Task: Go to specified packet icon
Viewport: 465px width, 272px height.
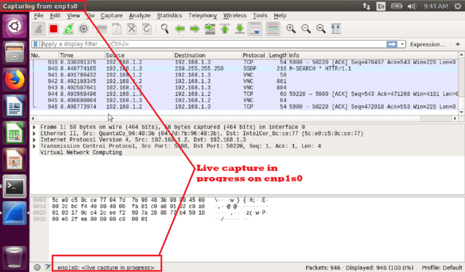Action: pyautogui.click(x=210, y=29)
